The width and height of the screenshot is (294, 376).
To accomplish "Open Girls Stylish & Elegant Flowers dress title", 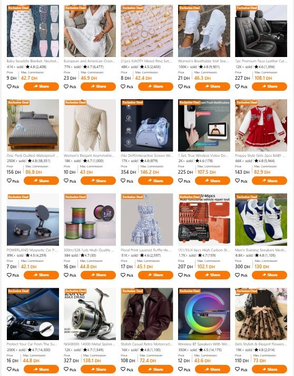I will pos(261,344).
